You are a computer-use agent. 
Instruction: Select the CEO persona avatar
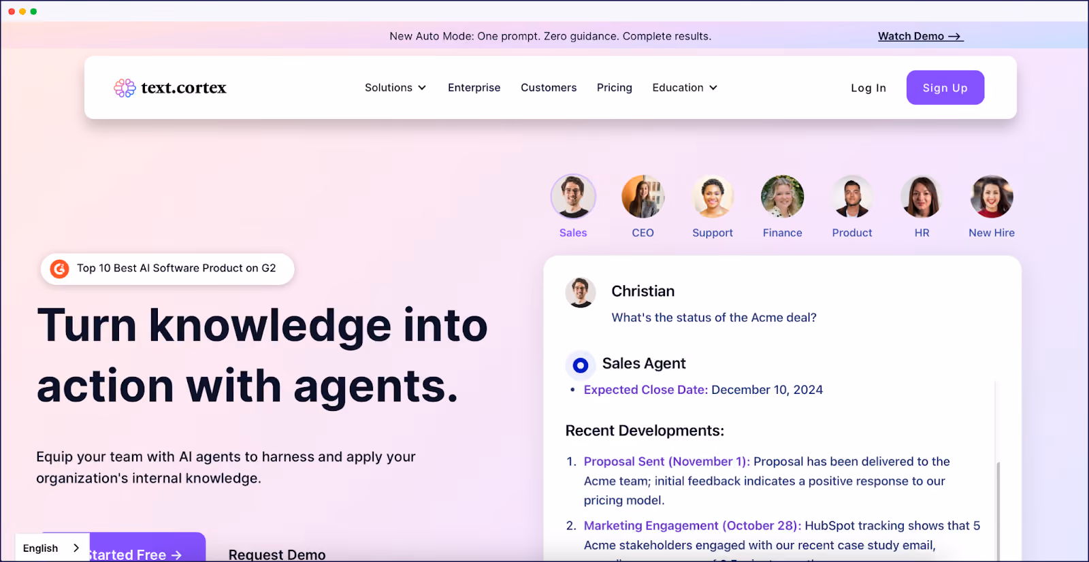[x=643, y=197]
